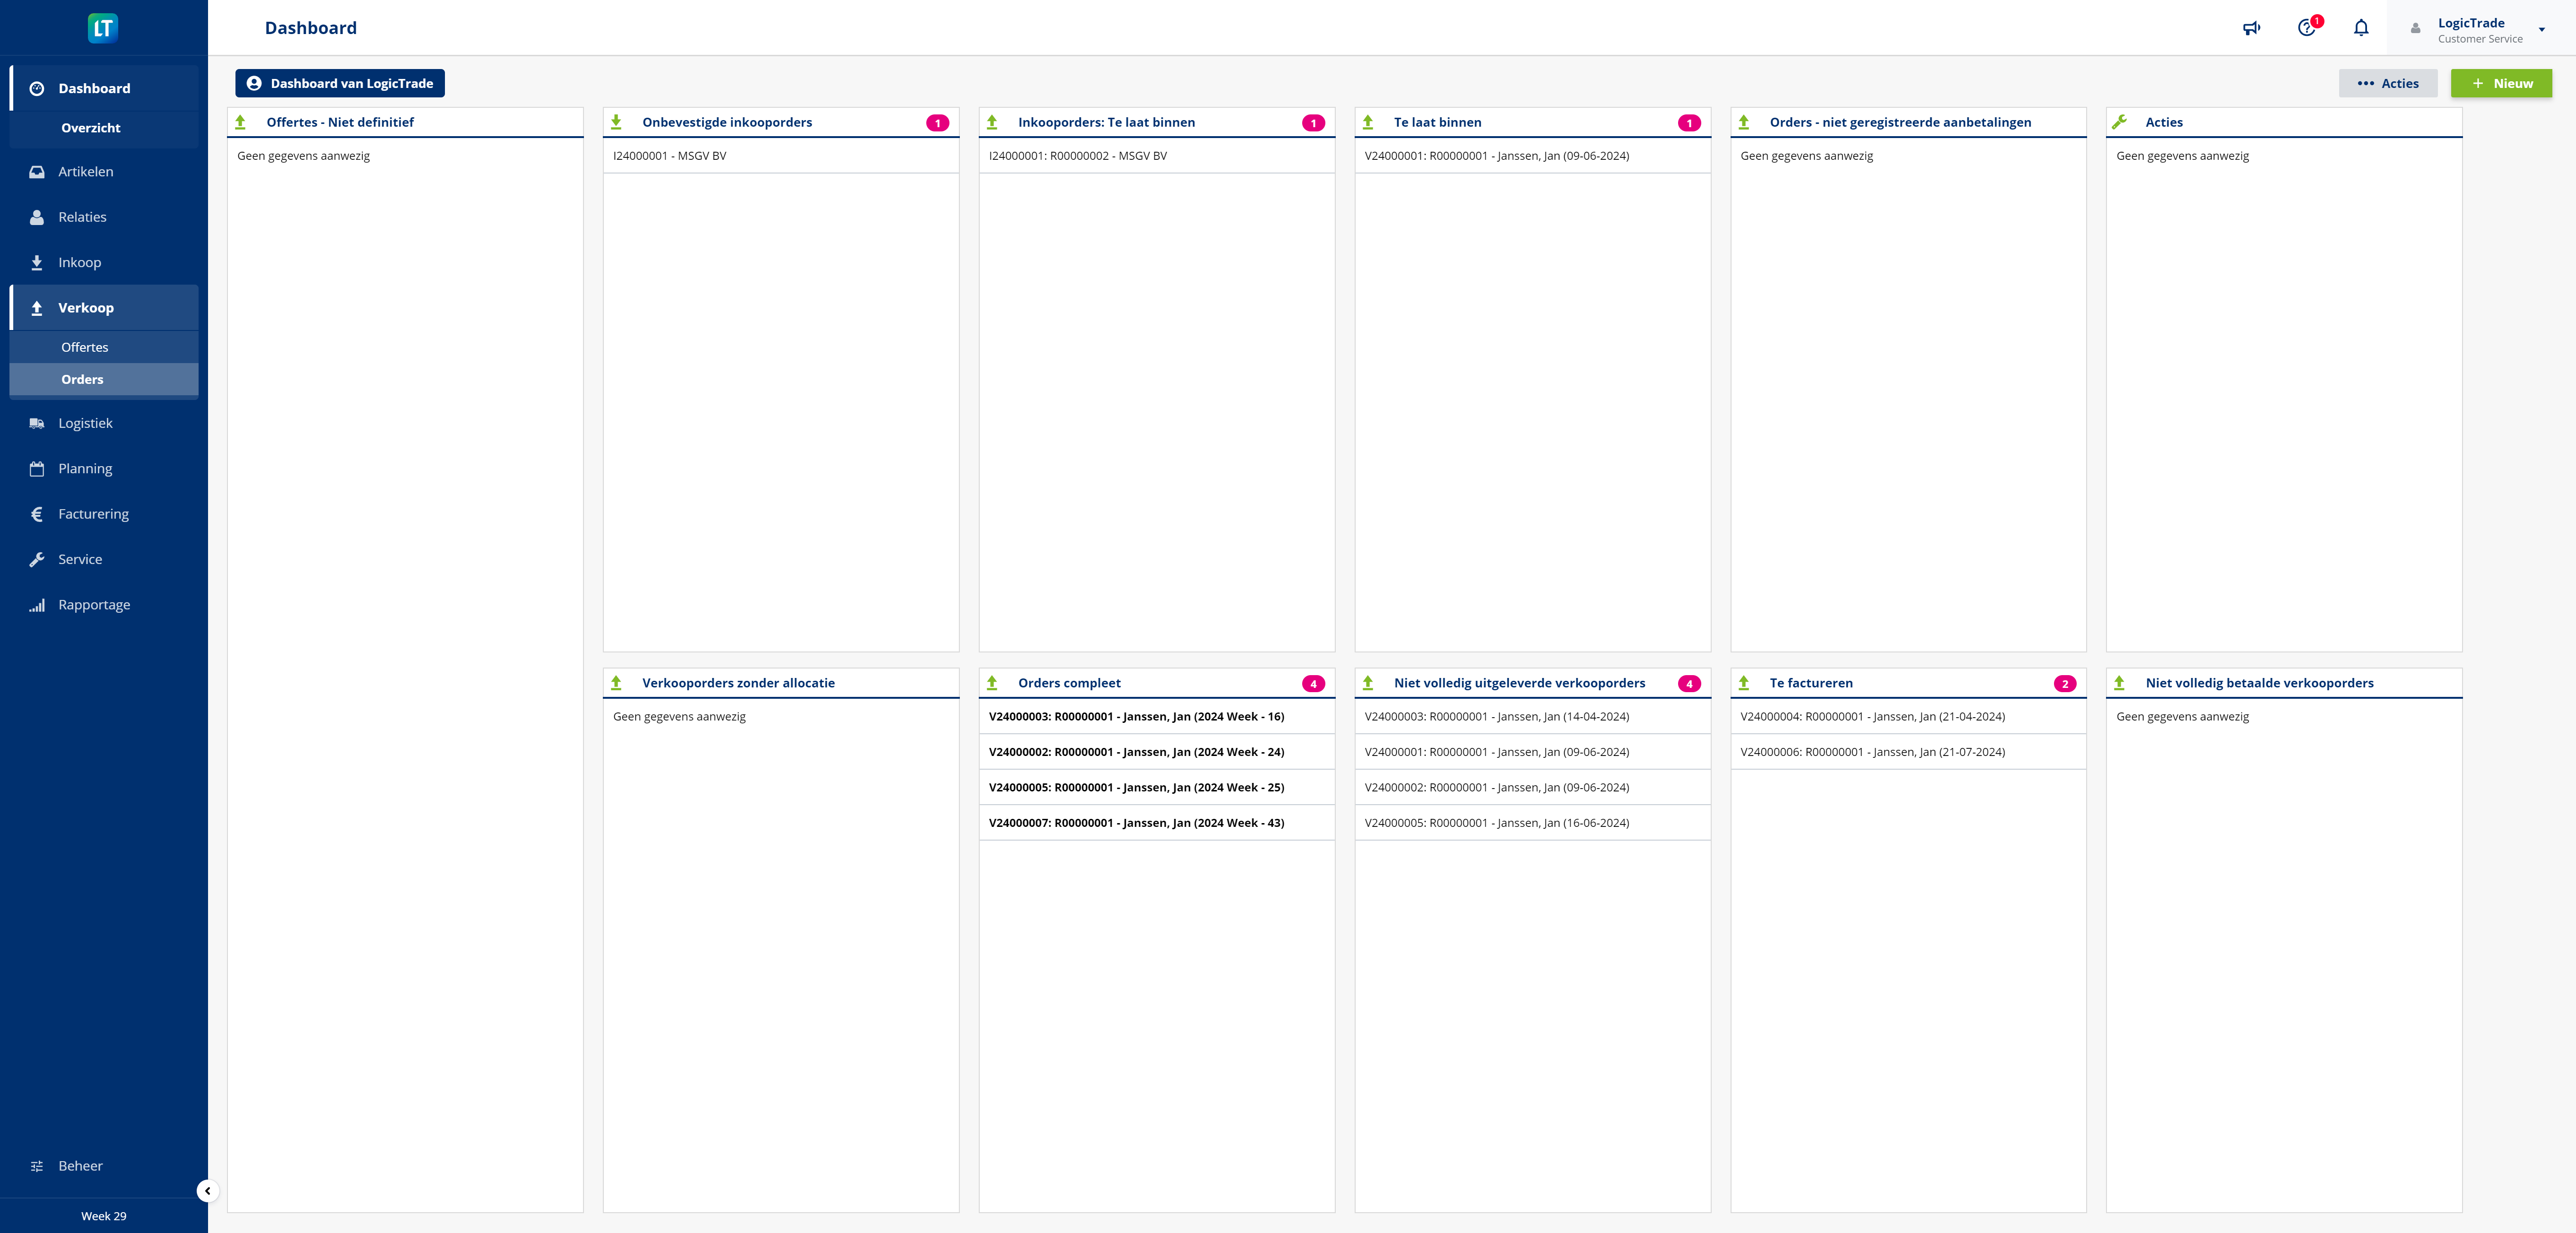Click the Te factureren widget icon
The height and width of the screenshot is (1233, 2576).
click(x=1744, y=683)
